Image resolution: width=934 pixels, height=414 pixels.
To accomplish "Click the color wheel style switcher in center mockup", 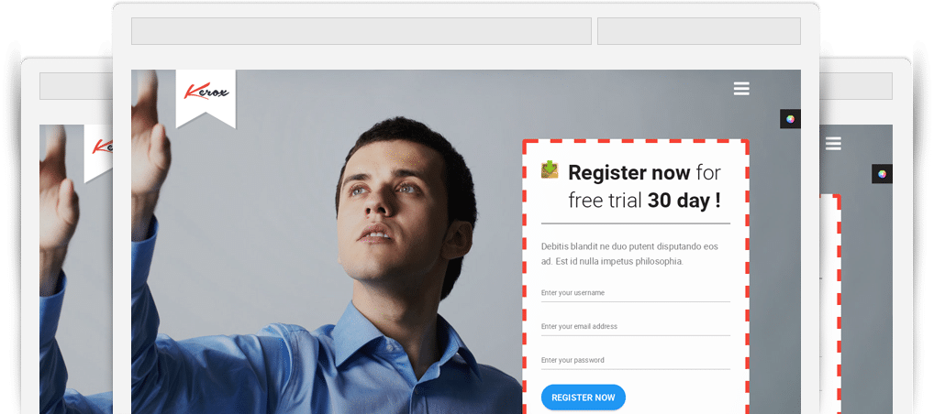I will 790,119.
